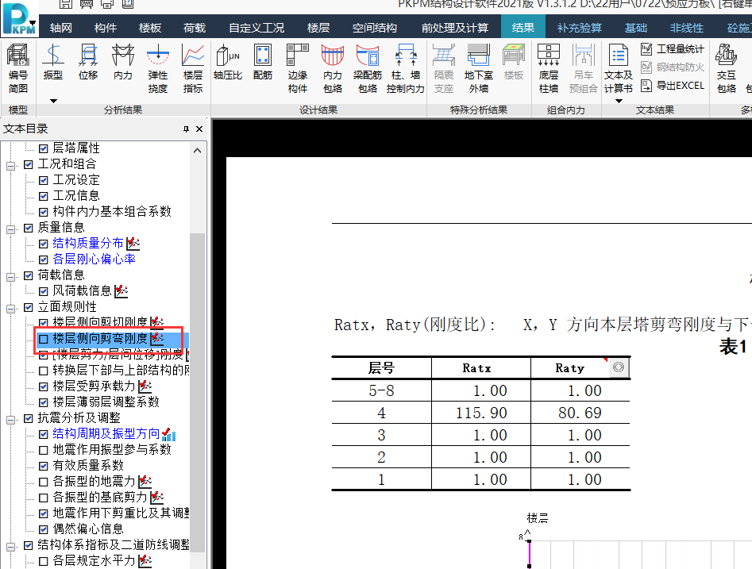
Task: Collapse the 立面规则性 tree node
Action: click(10, 308)
